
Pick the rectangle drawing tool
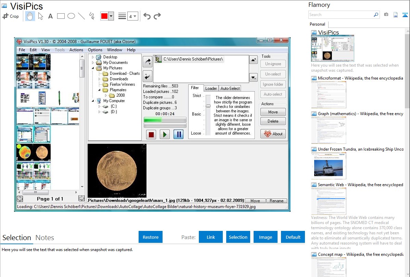point(61,16)
